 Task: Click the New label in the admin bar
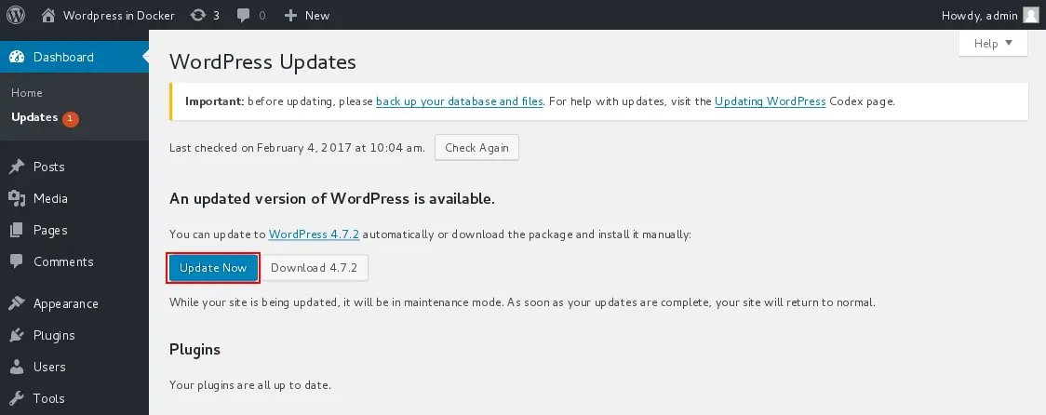317,15
